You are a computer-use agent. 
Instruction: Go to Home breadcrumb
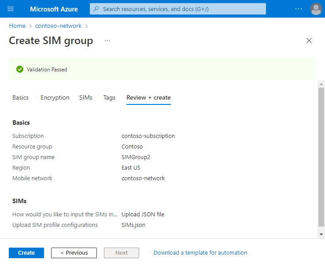click(x=17, y=26)
